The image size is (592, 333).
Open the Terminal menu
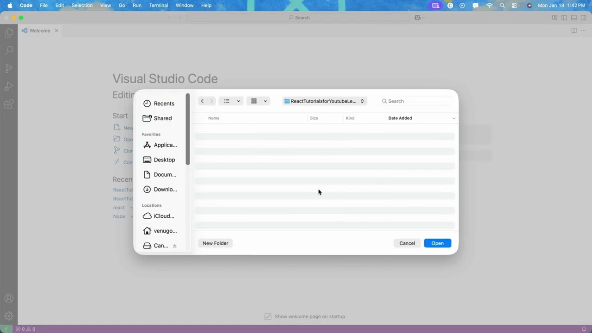tap(158, 5)
